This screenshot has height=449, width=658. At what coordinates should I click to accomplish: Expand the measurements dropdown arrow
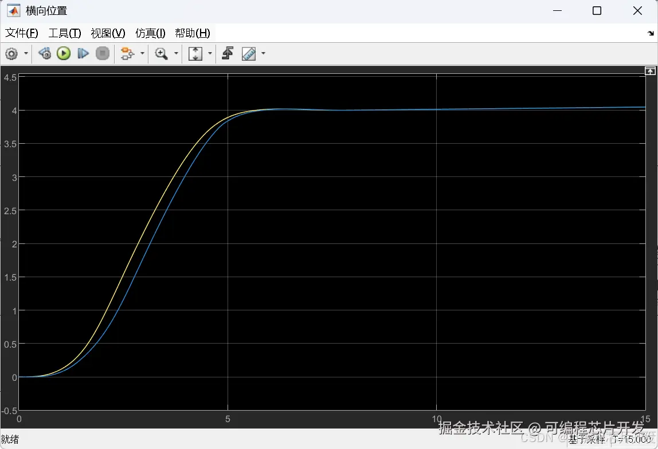264,53
